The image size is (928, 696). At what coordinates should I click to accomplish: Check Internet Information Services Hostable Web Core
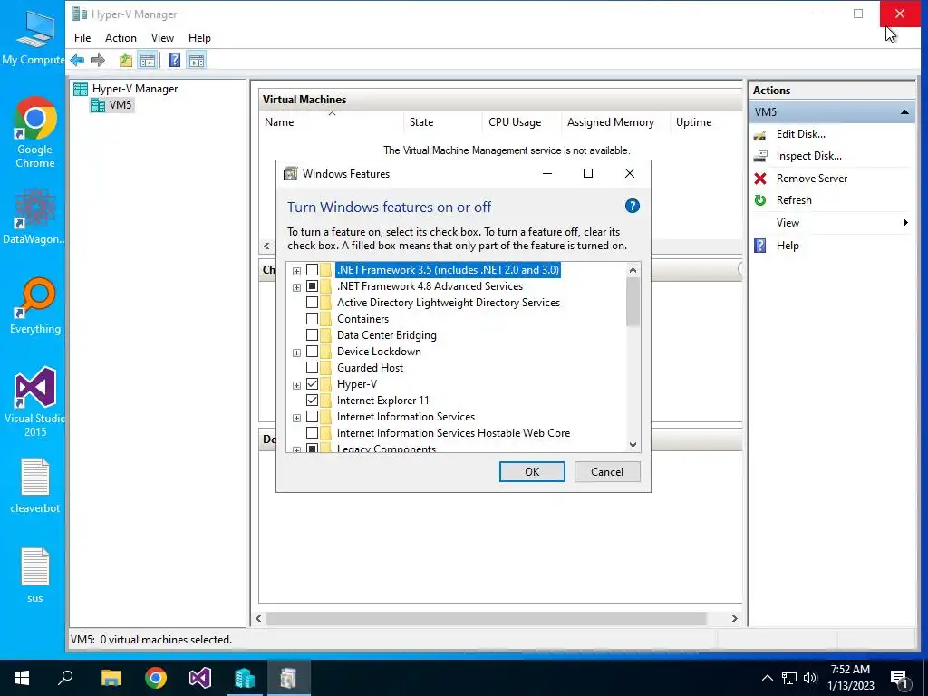312,433
